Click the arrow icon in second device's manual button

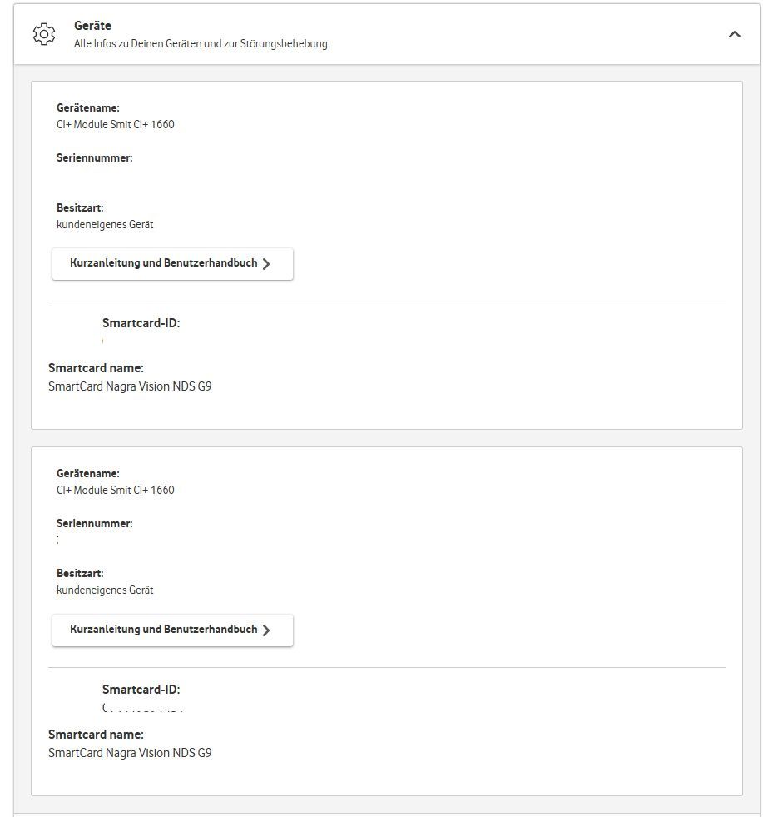pos(266,630)
